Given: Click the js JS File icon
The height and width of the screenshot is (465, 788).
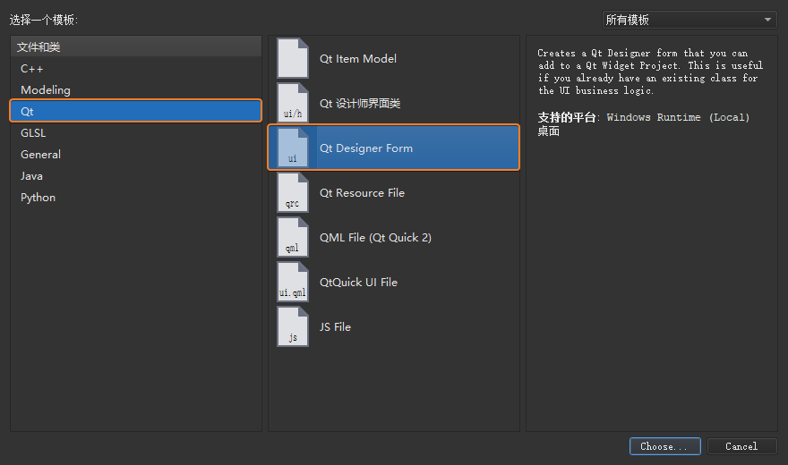Looking at the screenshot, I should pos(293,326).
